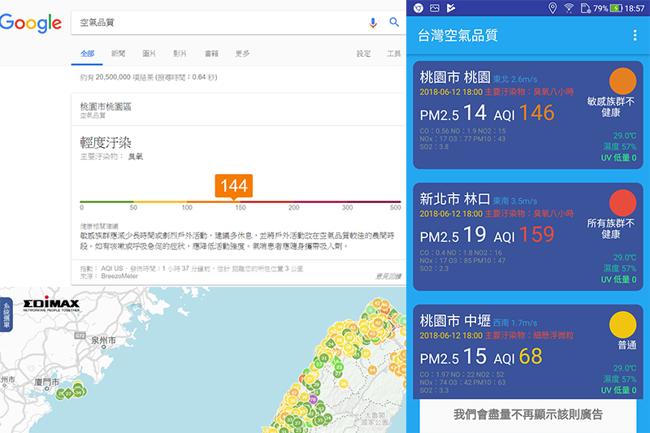
Task: Open the 更多 search menu
Action: pyautogui.click(x=242, y=54)
